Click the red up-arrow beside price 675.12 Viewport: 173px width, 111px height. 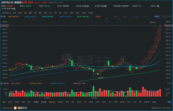pos(32,2)
